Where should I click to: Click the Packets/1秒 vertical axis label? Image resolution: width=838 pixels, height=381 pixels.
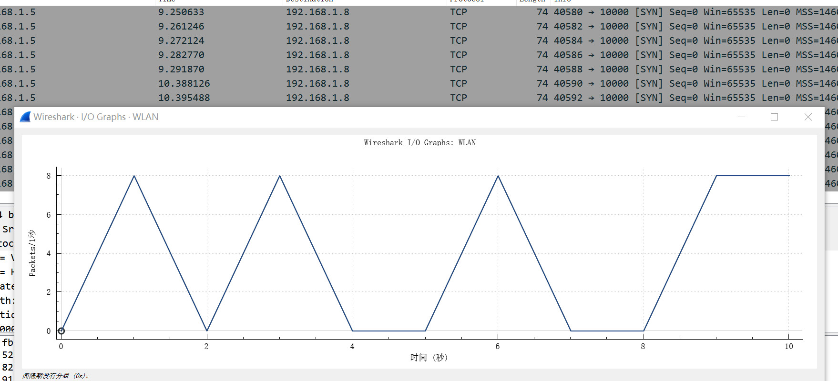click(x=32, y=253)
